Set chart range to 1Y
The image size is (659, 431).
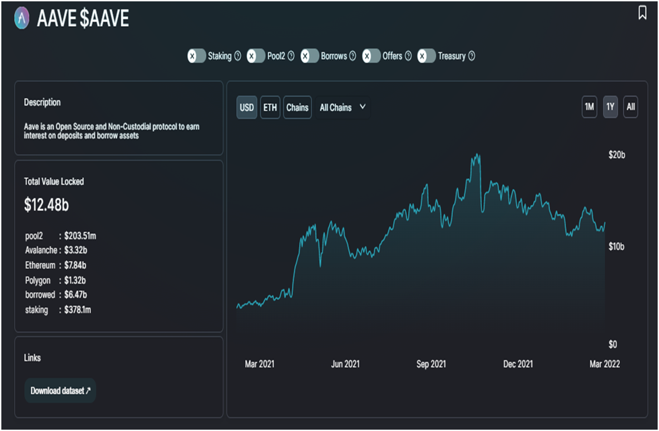click(610, 107)
